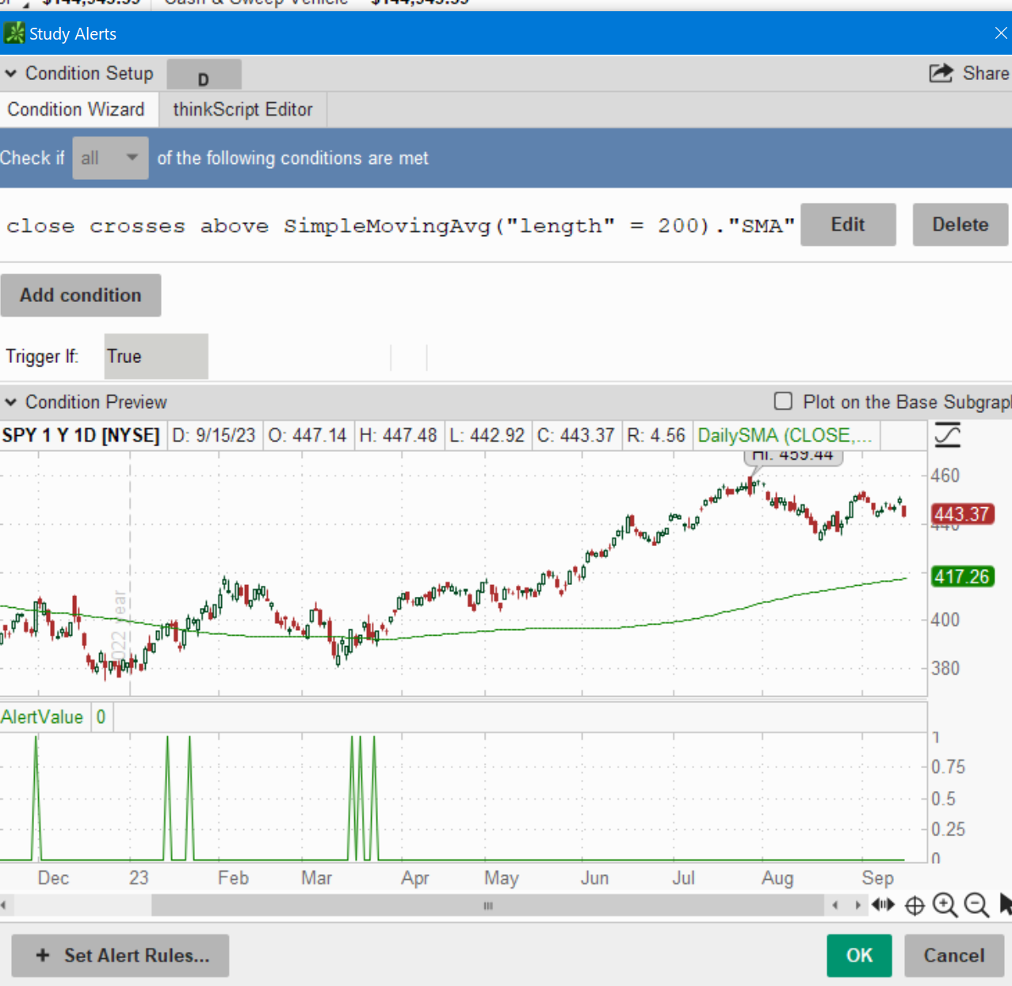Open the D aggregation period selector

204,75
